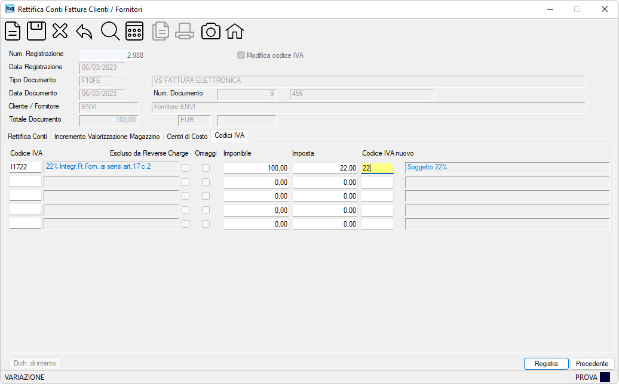Click the X delete toolbar icon
619x384 pixels.
60,31
